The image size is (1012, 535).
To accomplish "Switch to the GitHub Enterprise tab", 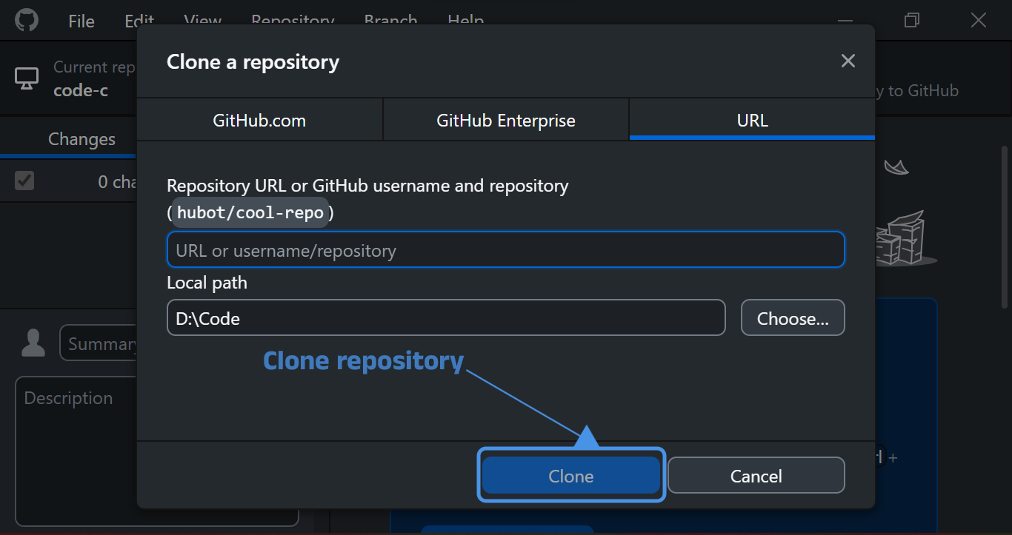I will point(505,121).
